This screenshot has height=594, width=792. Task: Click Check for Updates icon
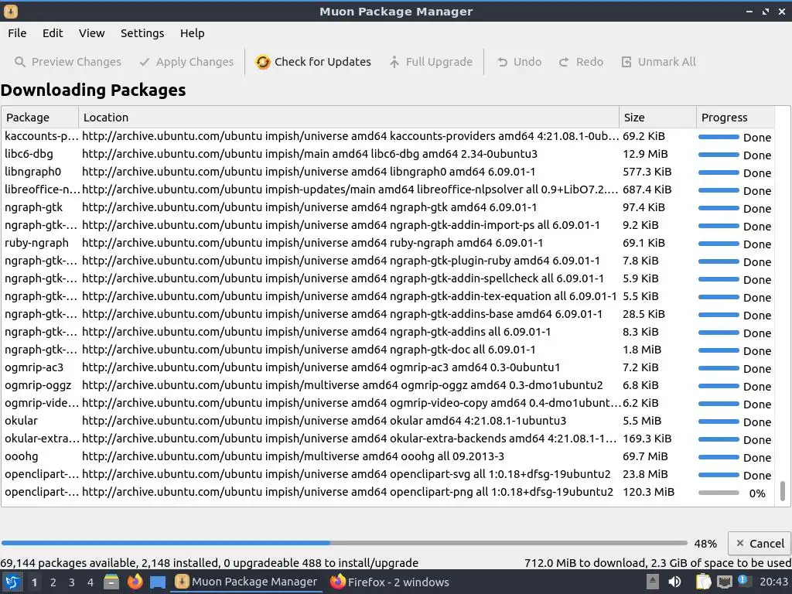pyautogui.click(x=263, y=62)
